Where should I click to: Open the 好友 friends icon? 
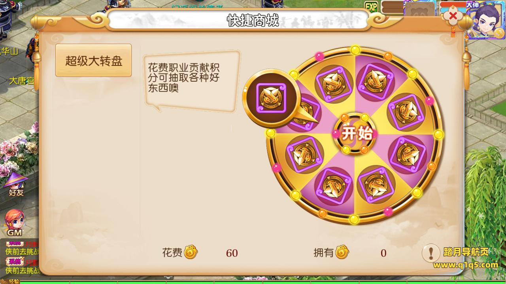click(16, 185)
